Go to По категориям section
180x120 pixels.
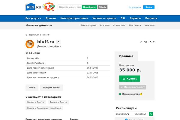tap(88, 25)
